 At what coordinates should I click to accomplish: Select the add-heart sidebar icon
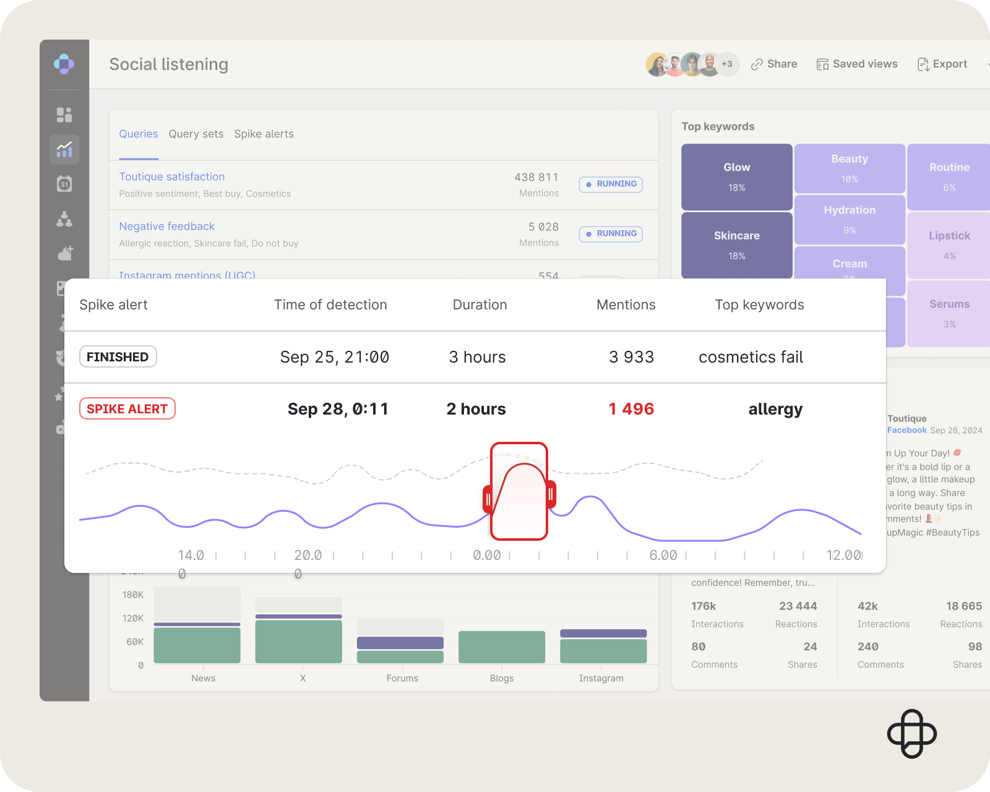pos(64,253)
